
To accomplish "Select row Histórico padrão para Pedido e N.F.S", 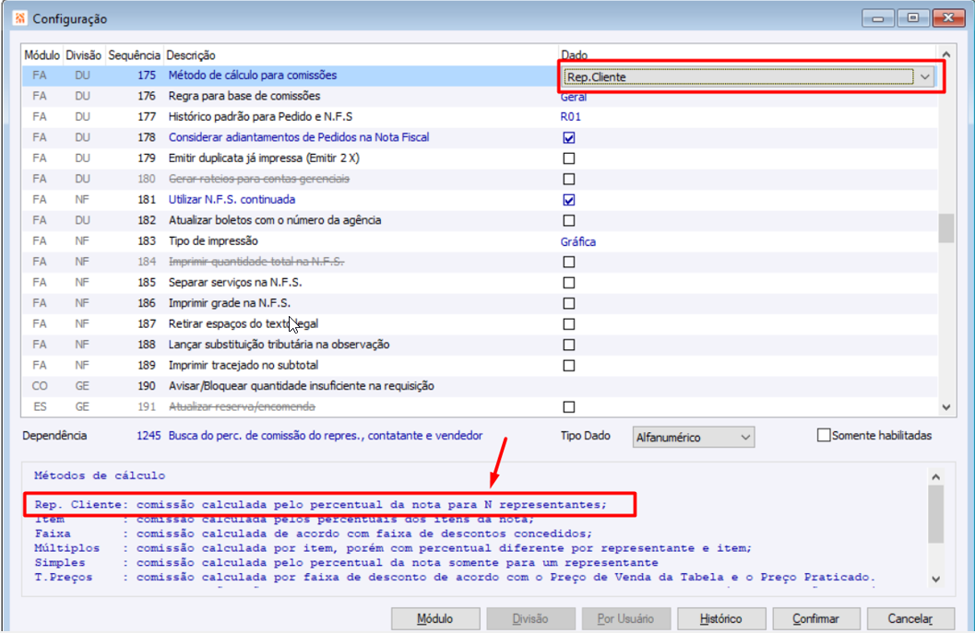I will 480,117.
